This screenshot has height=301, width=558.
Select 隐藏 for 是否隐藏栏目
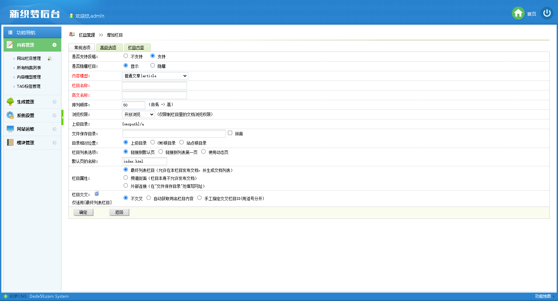click(152, 66)
